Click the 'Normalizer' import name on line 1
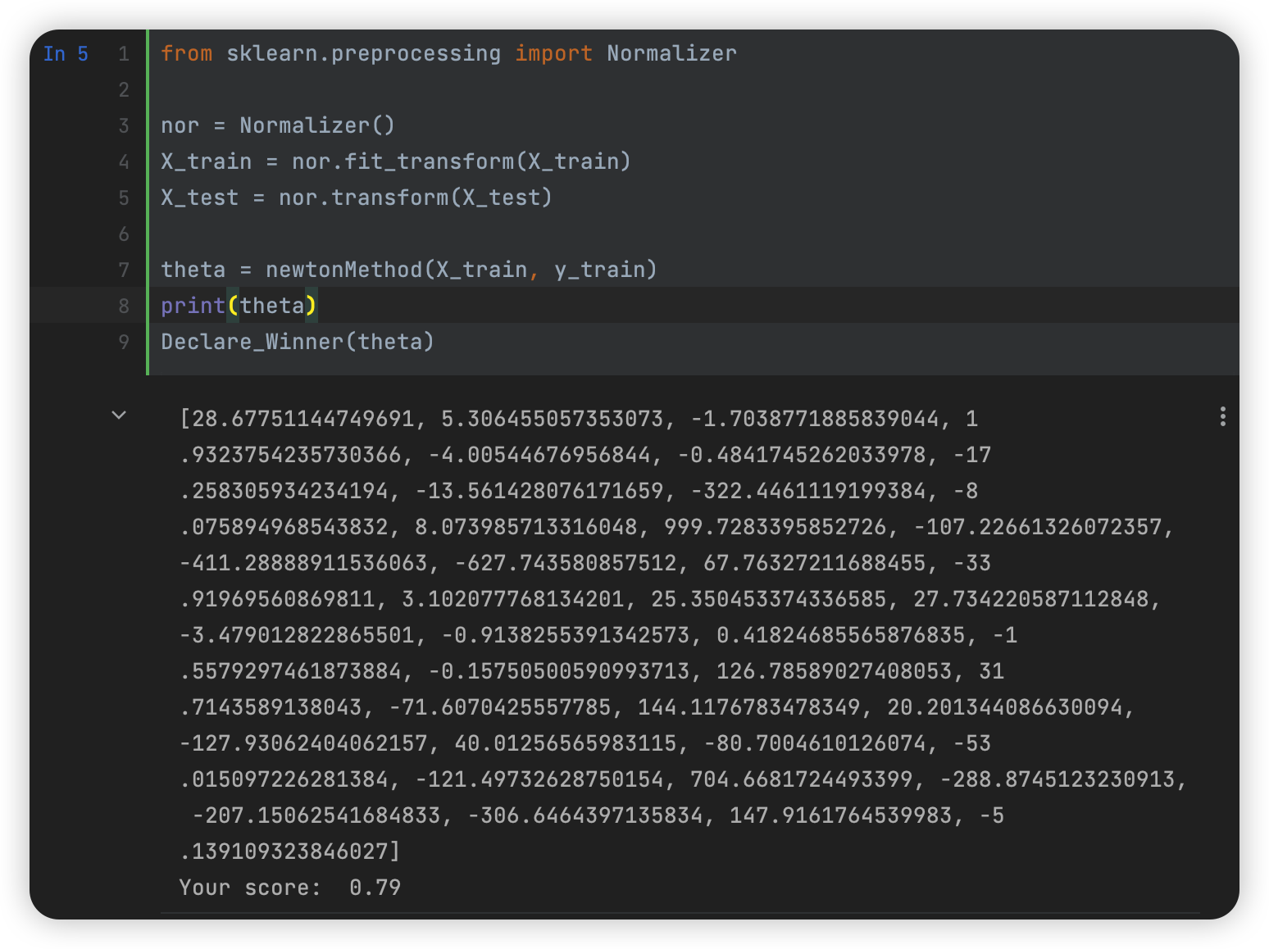1269x949 pixels. pyautogui.click(x=671, y=54)
